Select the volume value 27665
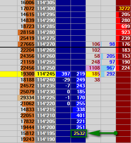Viewport: 131px width, 143px height. coord(26,44)
